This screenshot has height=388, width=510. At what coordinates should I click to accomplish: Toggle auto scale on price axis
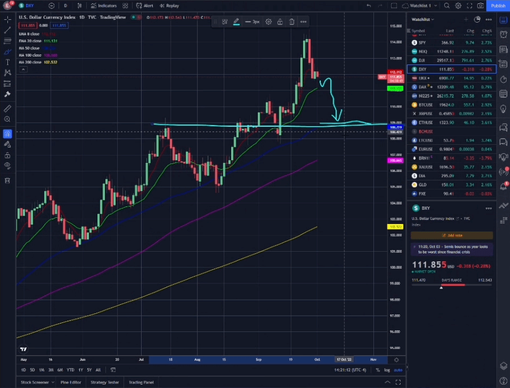point(398,370)
